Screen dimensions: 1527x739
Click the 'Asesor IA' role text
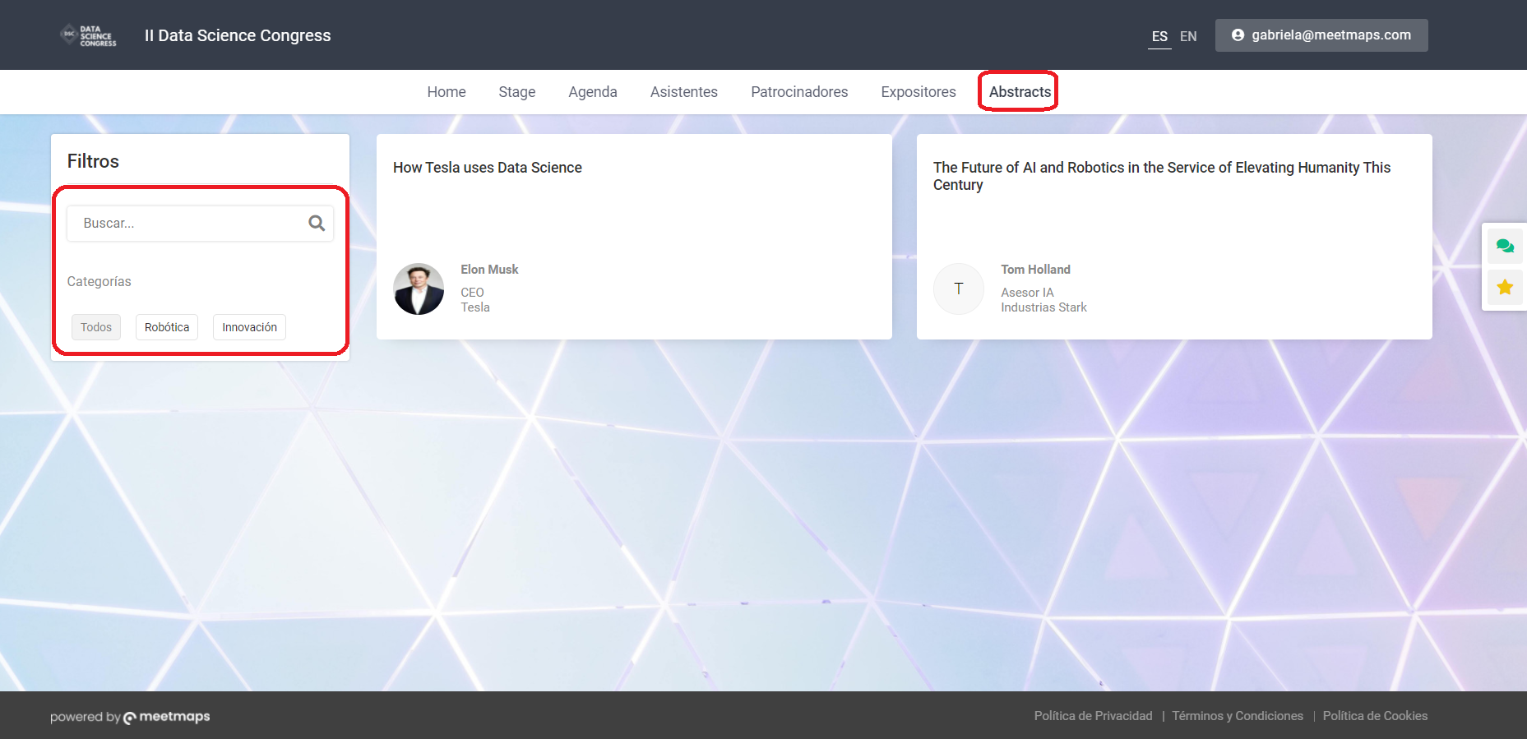click(1027, 293)
